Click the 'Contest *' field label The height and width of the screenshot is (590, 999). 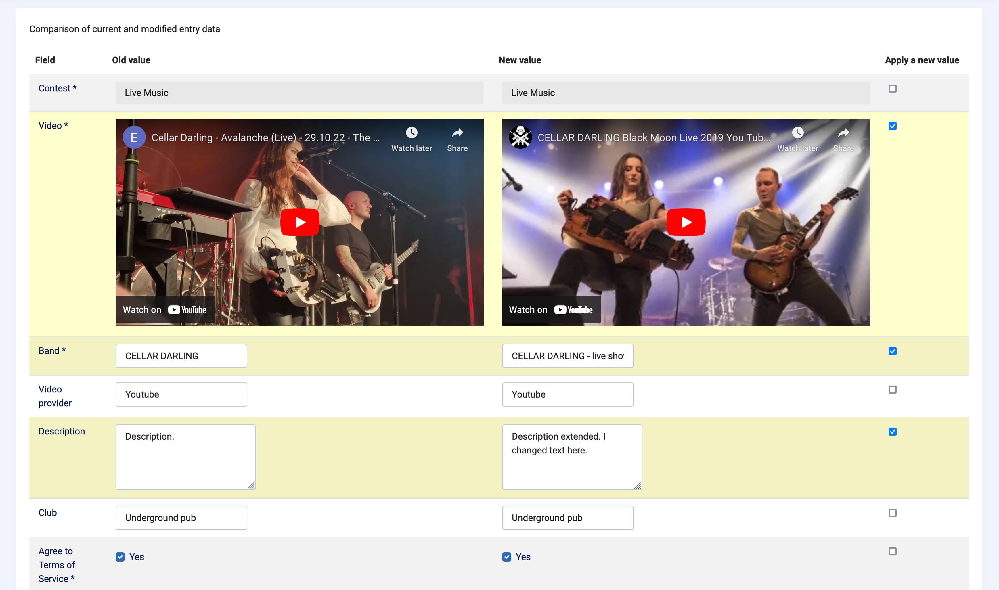click(x=57, y=88)
